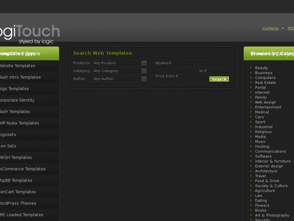The height and width of the screenshot is (221, 294).
Task: Browse the Beauty category
Action: click(261, 68)
